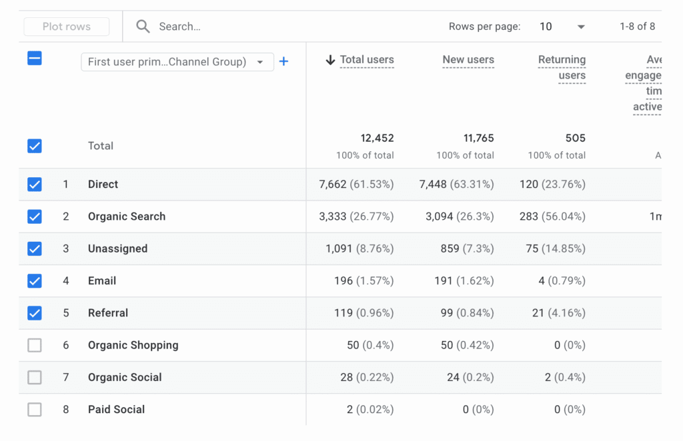Click the sort arrow beside Total users
Viewport: 683px width, 441px height.
329,60
